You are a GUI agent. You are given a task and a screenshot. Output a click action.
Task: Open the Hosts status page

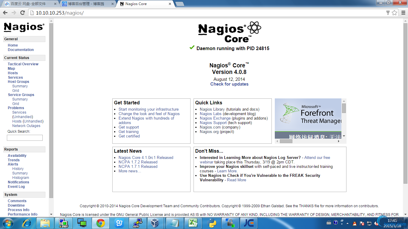[x=13, y=73]
